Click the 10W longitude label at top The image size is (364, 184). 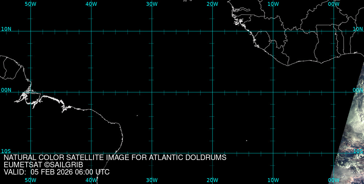(x=273, y=4)
